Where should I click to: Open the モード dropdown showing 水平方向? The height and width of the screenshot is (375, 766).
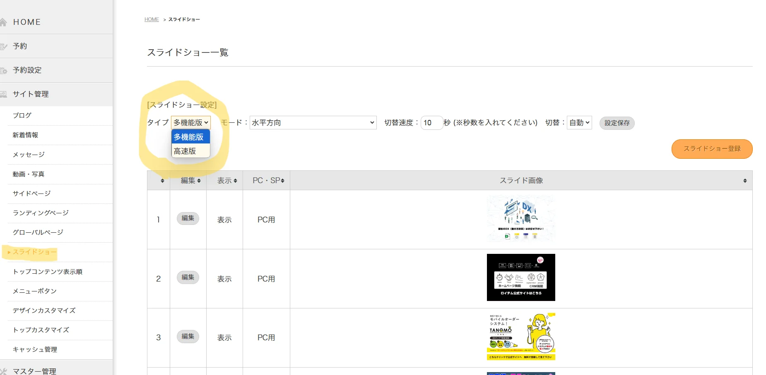tap(313, 122)
